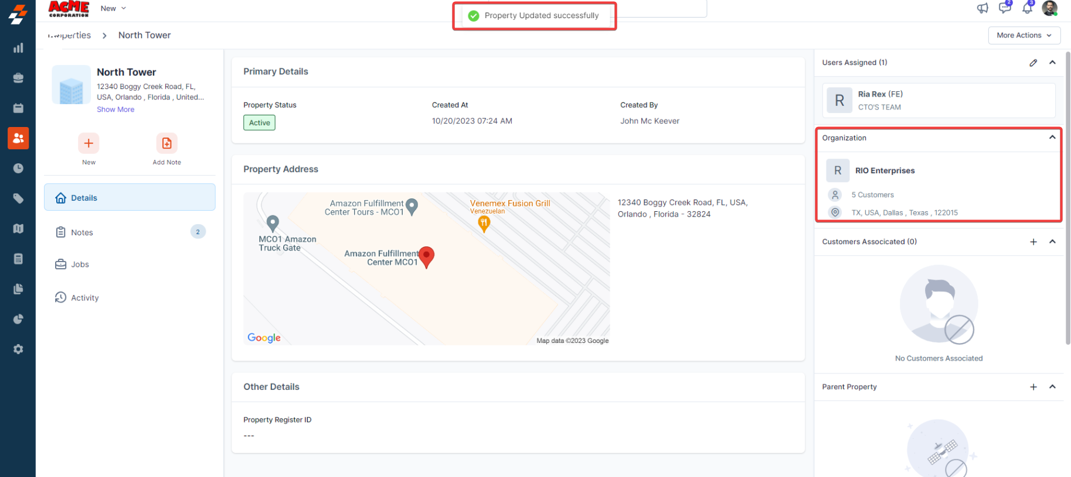Open the New dropdown in header

pos(113,8)
